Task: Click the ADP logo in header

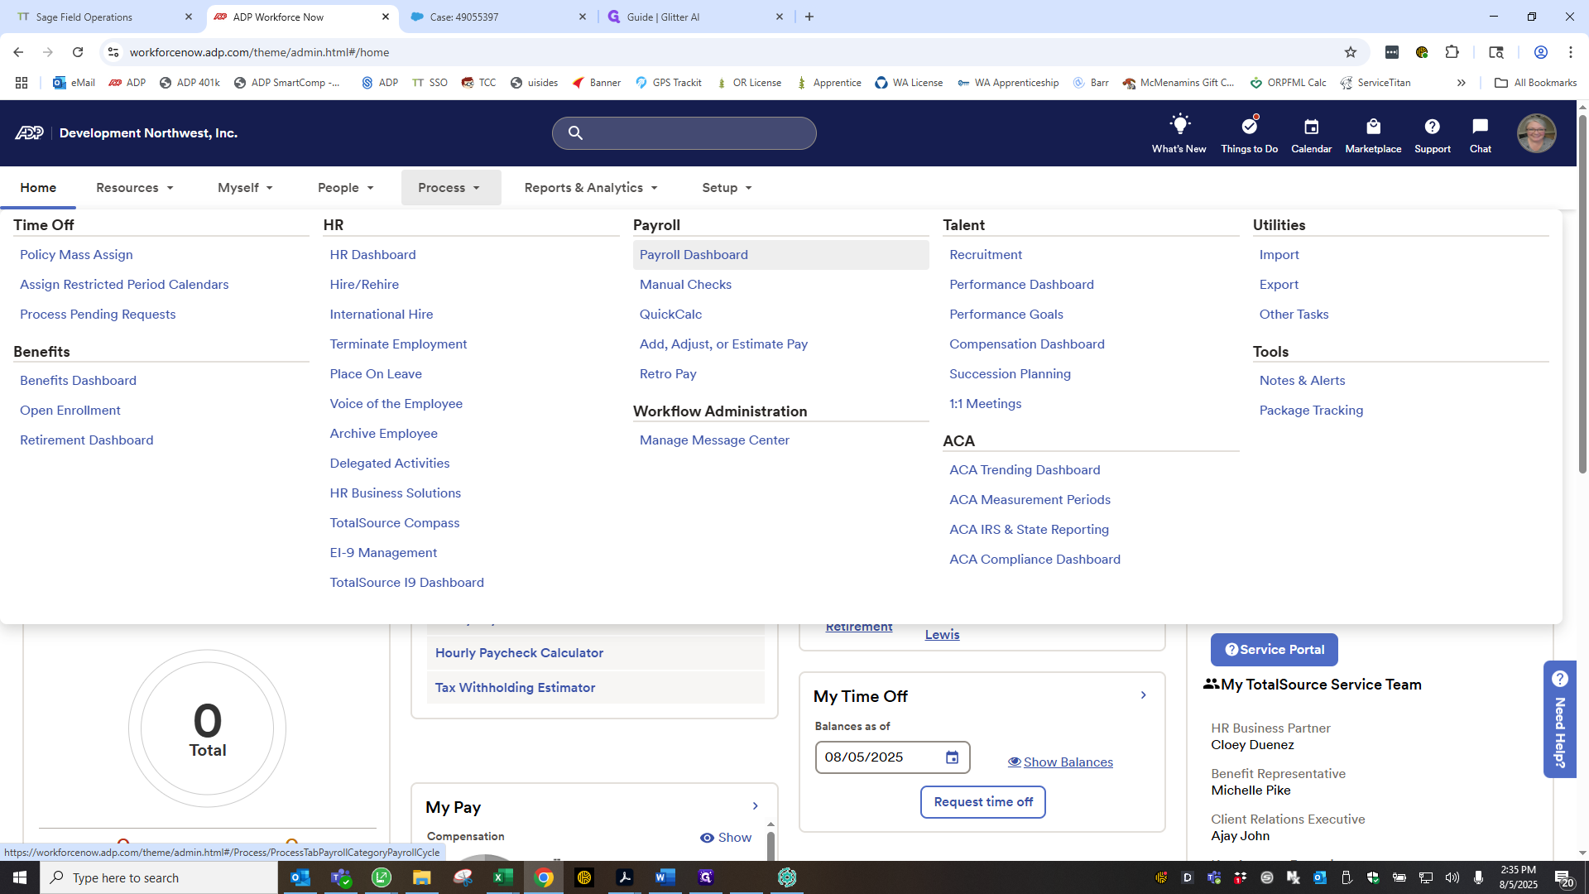Action: pos(29,133)
